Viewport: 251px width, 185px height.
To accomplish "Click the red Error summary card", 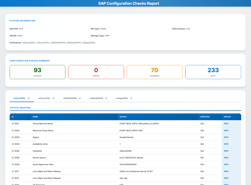I will 96,72.
